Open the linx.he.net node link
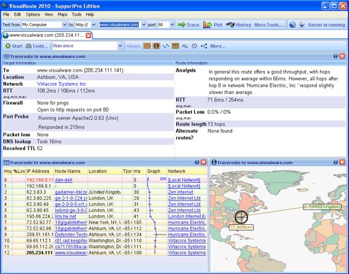Image resolution: width=349 pixels, height=274 pixels. tap(66, 217)
